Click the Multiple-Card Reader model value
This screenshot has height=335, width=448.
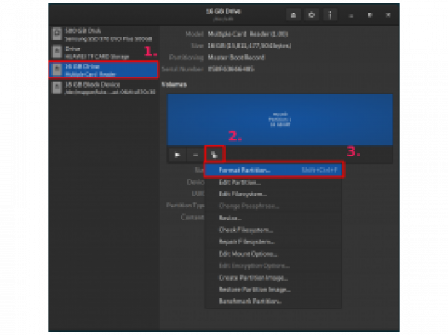point(248,34)
